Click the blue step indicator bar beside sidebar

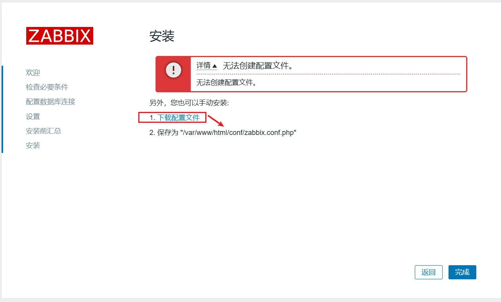pyautogui.click(x=2, y=109)
